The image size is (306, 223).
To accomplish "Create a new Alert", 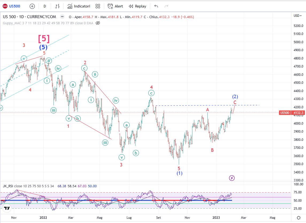I will coord(115,6).
